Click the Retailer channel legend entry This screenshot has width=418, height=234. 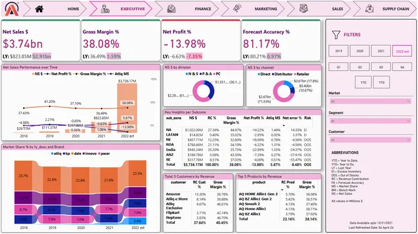tap(302, 74)
